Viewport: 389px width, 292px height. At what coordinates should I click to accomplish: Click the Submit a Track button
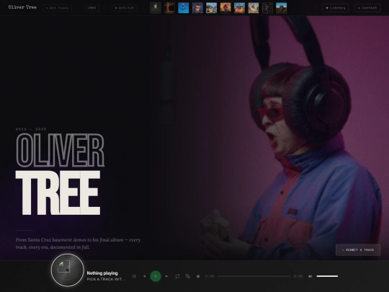click(x=358, y=250)
